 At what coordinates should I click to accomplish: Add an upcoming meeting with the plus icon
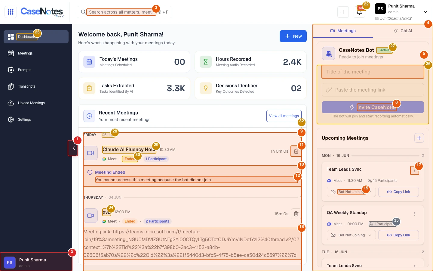coord(419,138)
